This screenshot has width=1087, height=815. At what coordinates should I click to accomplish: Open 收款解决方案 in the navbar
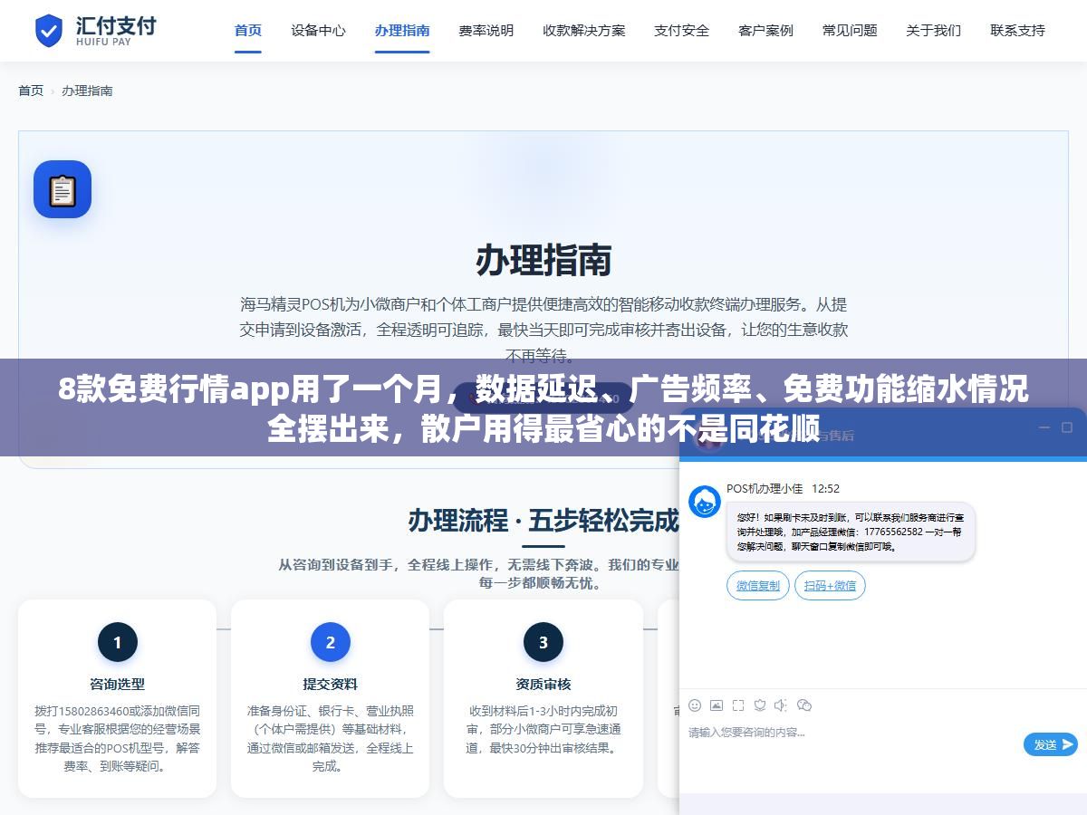click(x=584, y=31)
